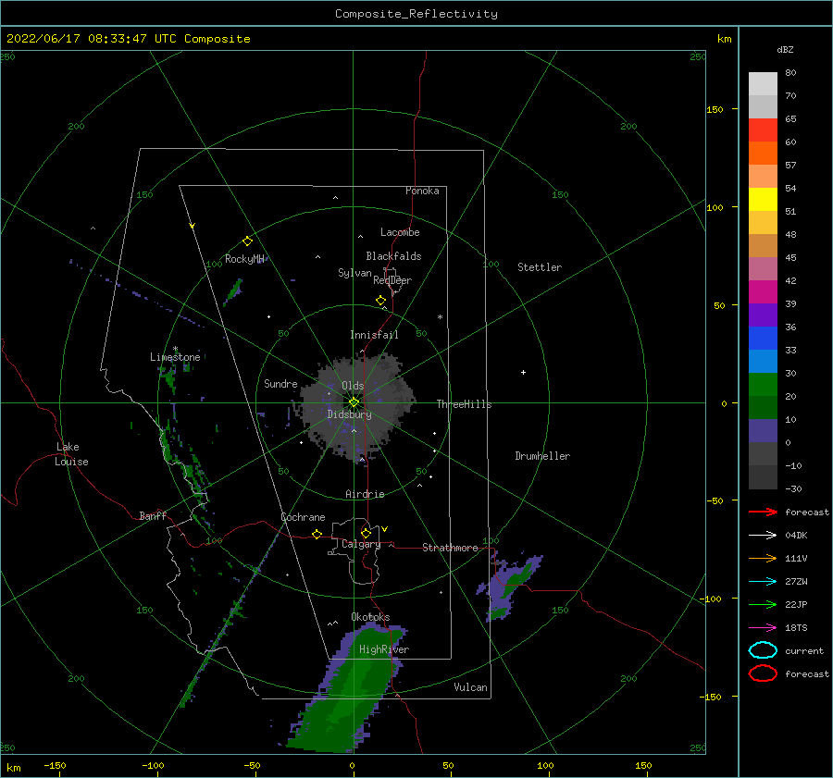Click the yellow diamond marker above Calgary
This screenshot has width=833, height=778.
(366, 533)
